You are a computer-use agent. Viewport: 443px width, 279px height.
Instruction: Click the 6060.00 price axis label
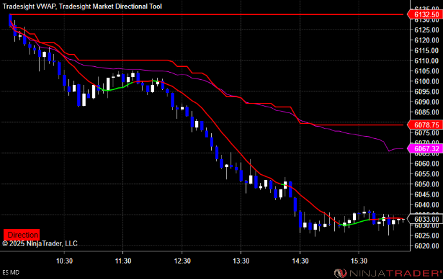427,164
